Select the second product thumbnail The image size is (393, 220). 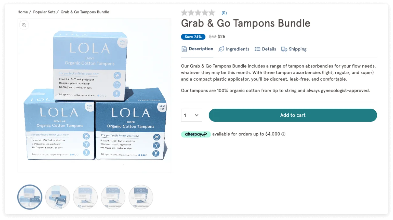tap(57, 197)
